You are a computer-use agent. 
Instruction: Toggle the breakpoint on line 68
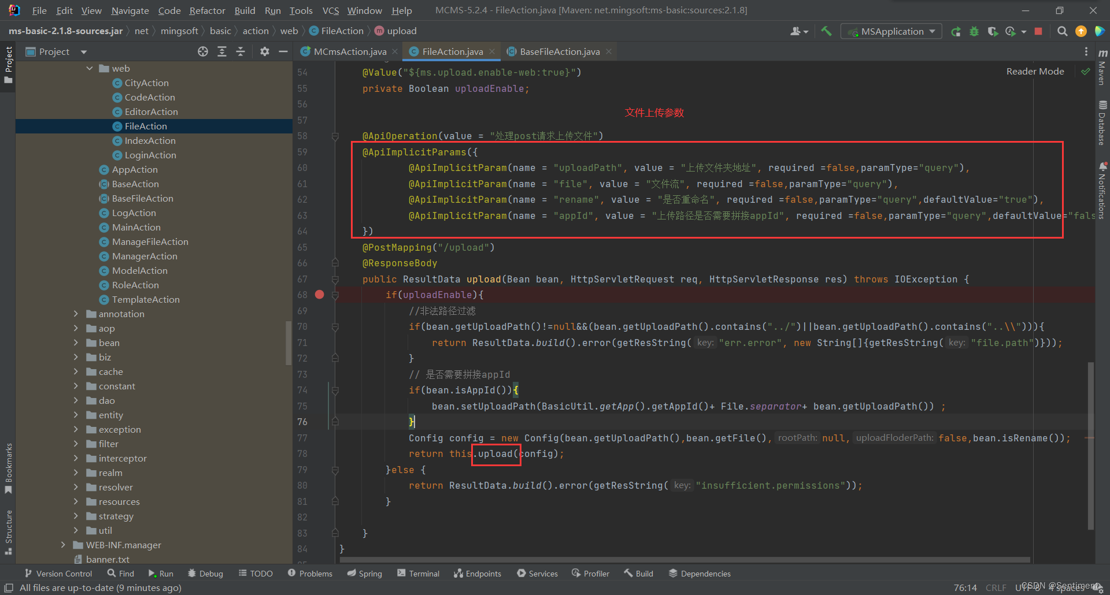319,295
